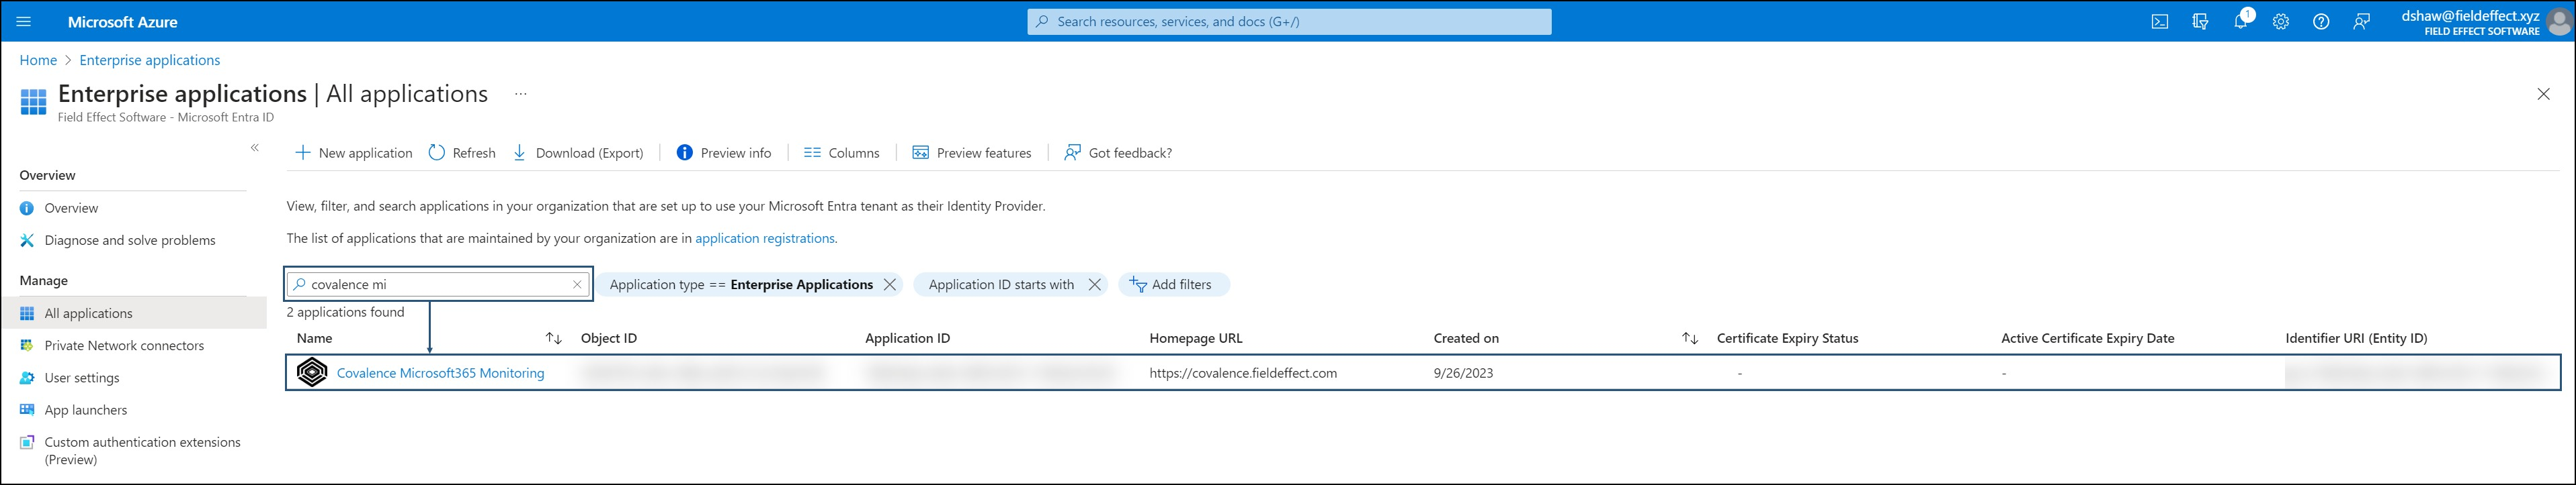Click the https://covalence.fieldeffect.com cell
Image resolution: width=2576 pixels, height=485 pixels.
[x=1243, y=373]
